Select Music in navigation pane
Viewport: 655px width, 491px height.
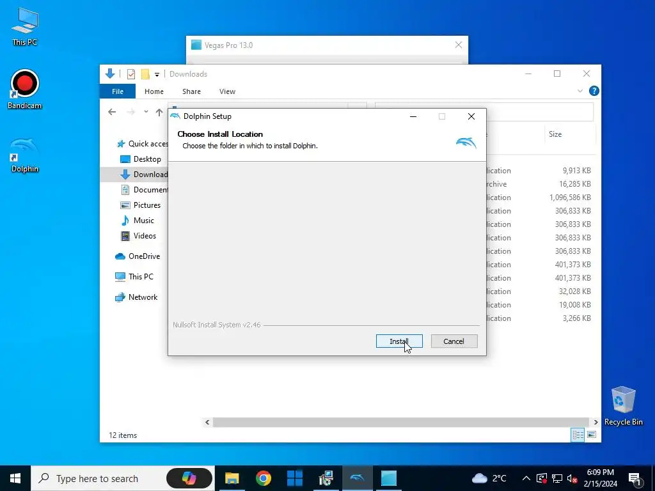point(138,221)
